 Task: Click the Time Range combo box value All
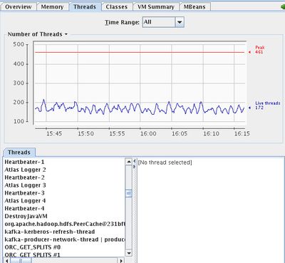pyautogui.click(x=159, y=22)
